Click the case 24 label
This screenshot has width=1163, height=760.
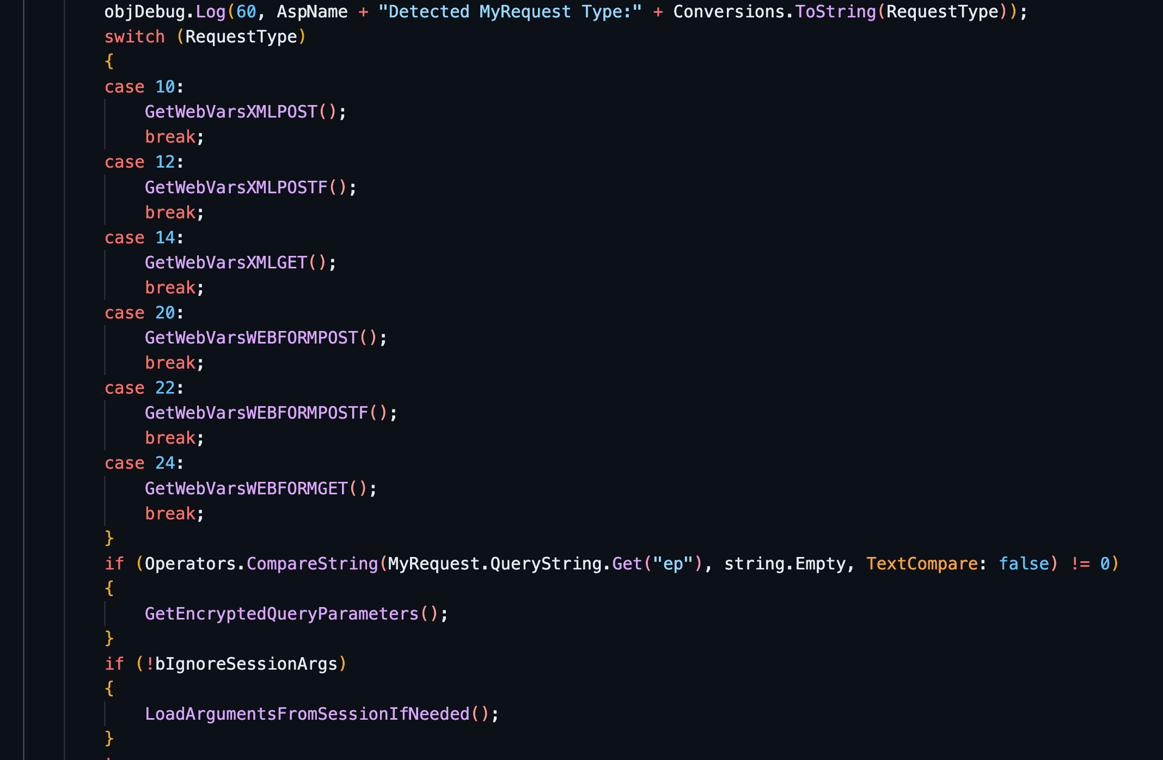[x=144, y=463]
